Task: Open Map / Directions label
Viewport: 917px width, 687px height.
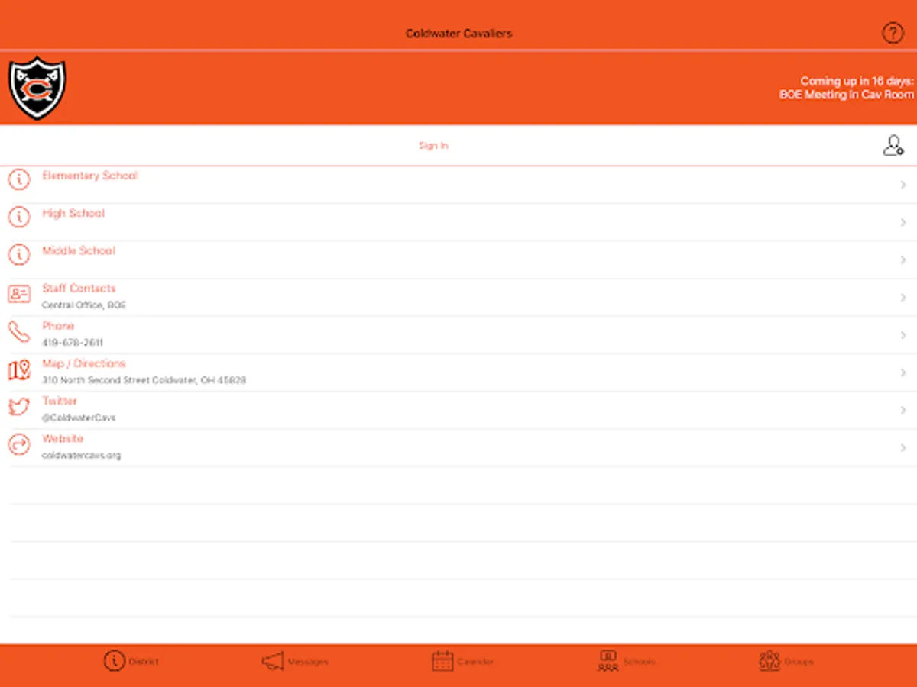Action: pos(84,363)
